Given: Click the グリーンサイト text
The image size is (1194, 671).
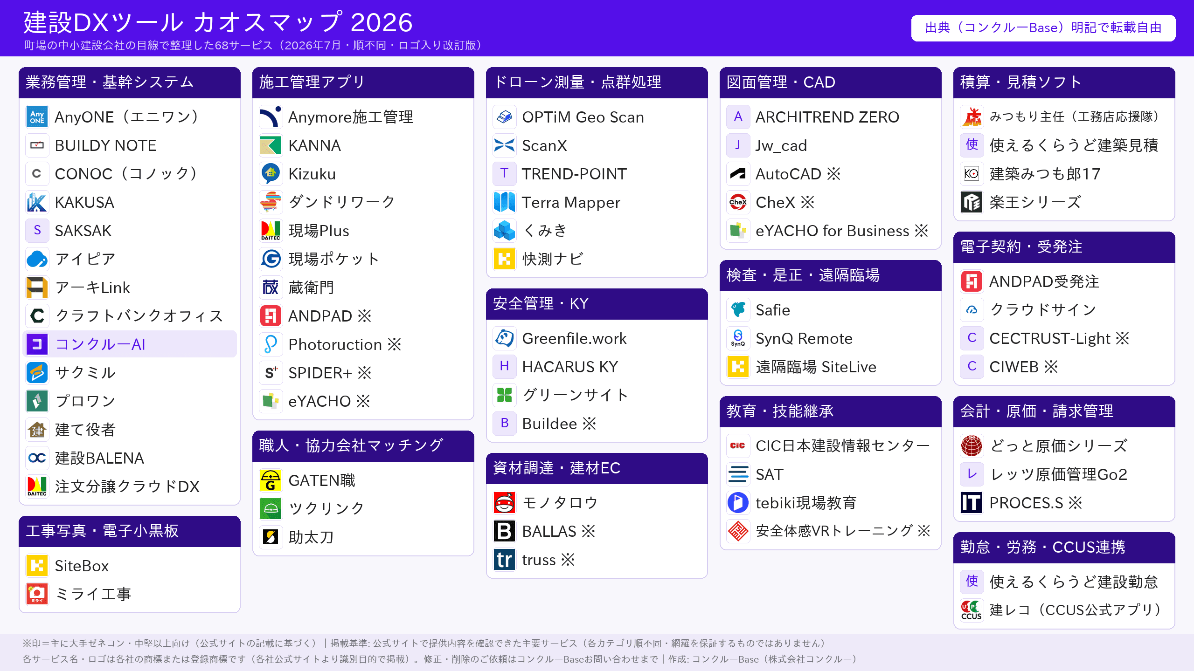Looking at the screenshot, I should click(576, 395).
